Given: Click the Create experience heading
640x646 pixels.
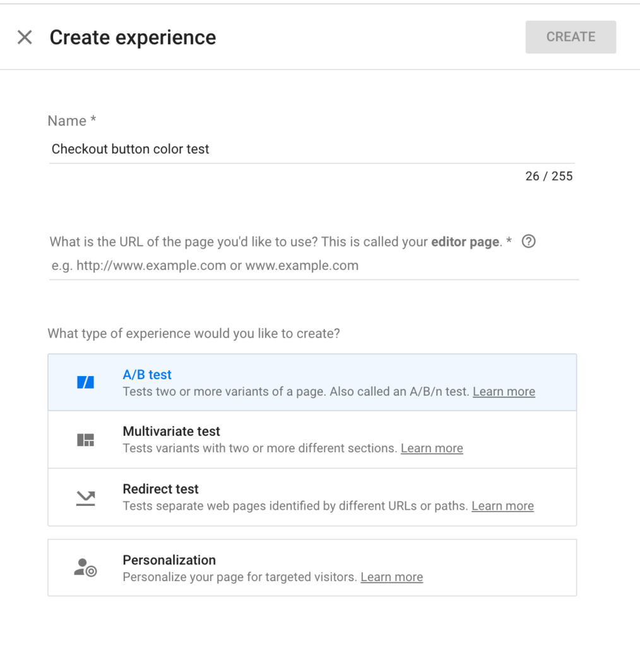Looking at the screenshot, I should click(133, 37).
